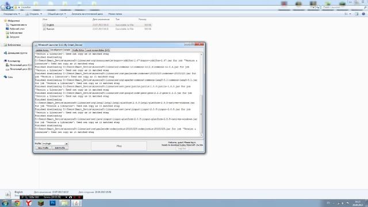Click the console vertical scrollbar
The width and height of the screenshot is (368, 207).
[x=201, y=114]
